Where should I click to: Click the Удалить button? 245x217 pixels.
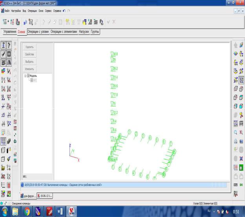tap(29, 47)
